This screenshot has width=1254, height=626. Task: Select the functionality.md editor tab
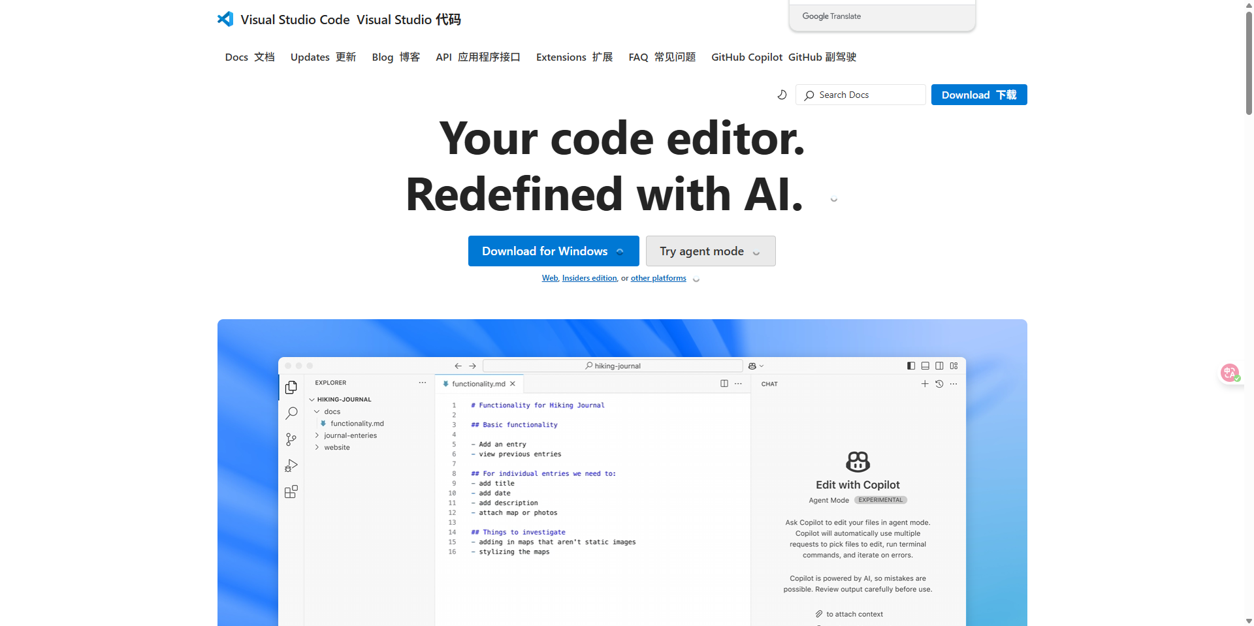click(x=478, y=384)
